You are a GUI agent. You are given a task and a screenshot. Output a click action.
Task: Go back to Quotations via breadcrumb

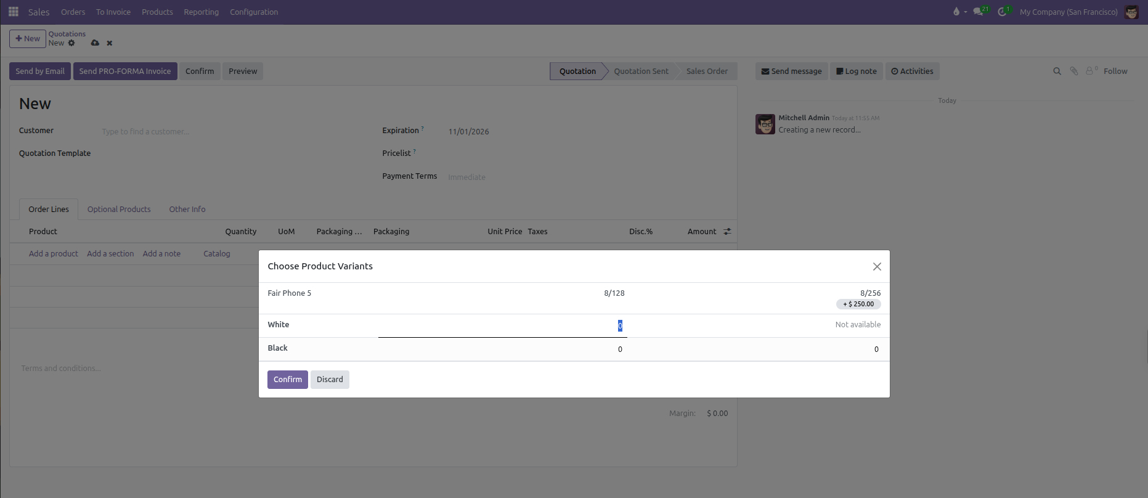click(x=67, y=34)
